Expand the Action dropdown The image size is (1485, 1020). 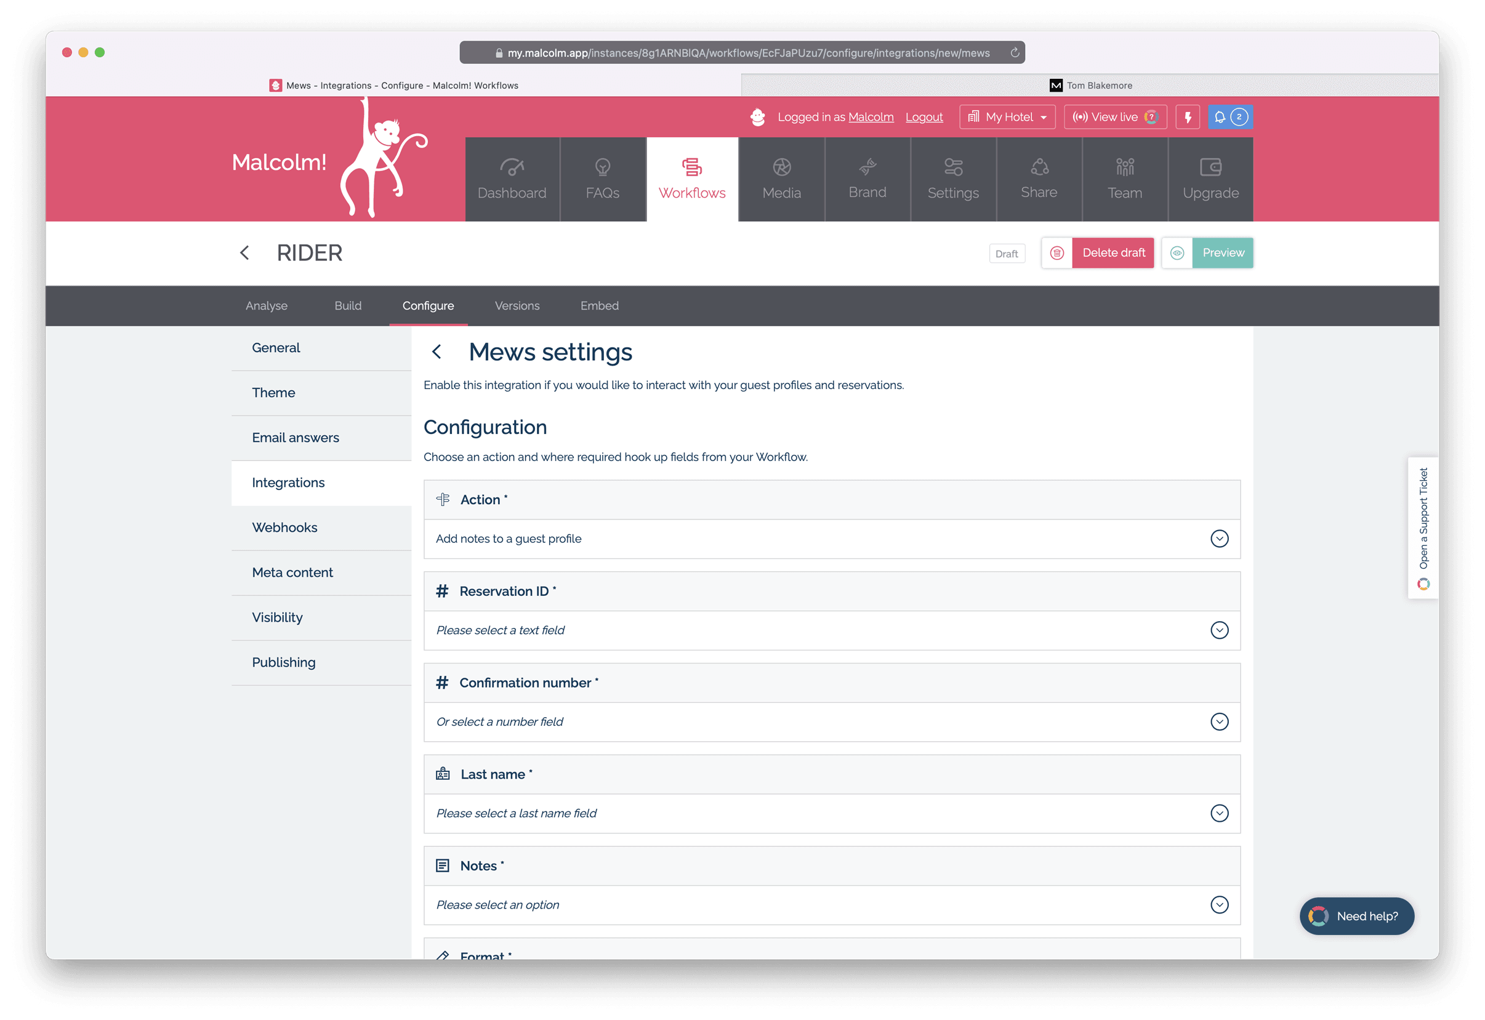point(1218,539)
